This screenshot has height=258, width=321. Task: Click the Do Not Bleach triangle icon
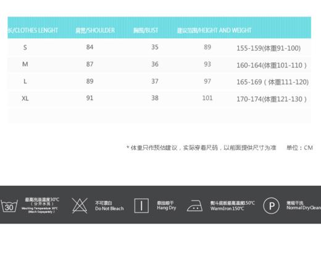(x=80, y=206)
